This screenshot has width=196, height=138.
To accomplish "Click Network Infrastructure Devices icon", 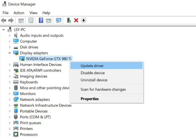I will click(x=16, y=105).
